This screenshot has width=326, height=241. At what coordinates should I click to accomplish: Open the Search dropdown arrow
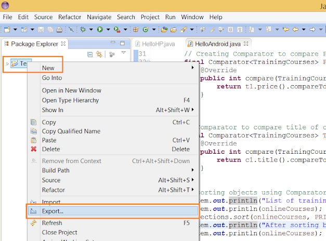pyautogui.click(x=192, y=30)
